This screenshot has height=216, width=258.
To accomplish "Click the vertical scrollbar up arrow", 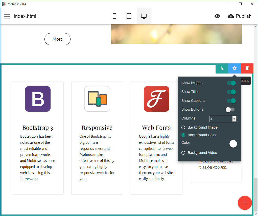I will [255, 26].
